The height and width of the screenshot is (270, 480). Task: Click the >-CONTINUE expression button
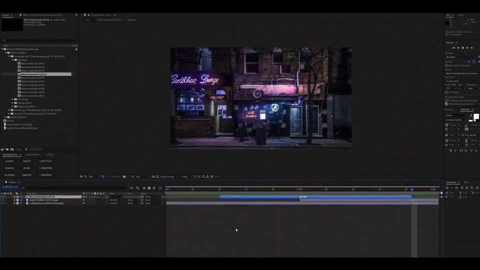(x=45, y=175)
